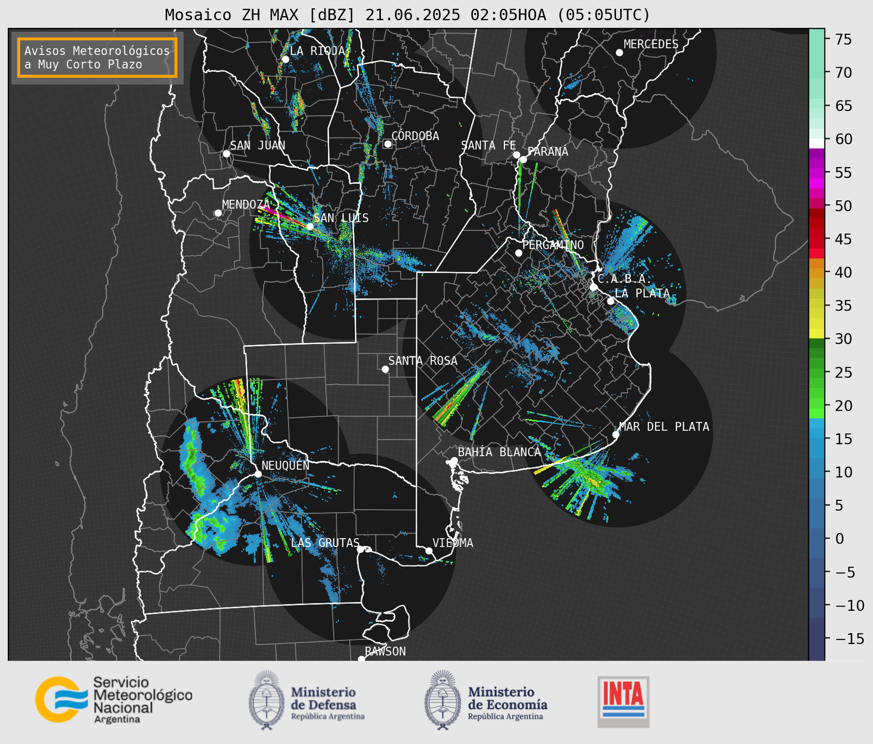Click the Avisos Meteorológicos a Muy Corto Plazo box
Image resolution: width=873 pixels, height=744 pixels.
[97, 57]
